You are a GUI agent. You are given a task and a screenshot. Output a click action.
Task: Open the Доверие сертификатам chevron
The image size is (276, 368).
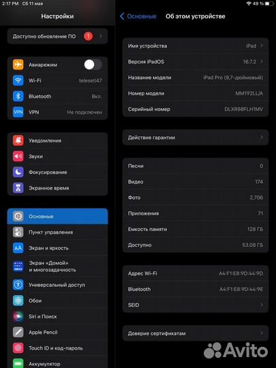[x=262, y=333]
